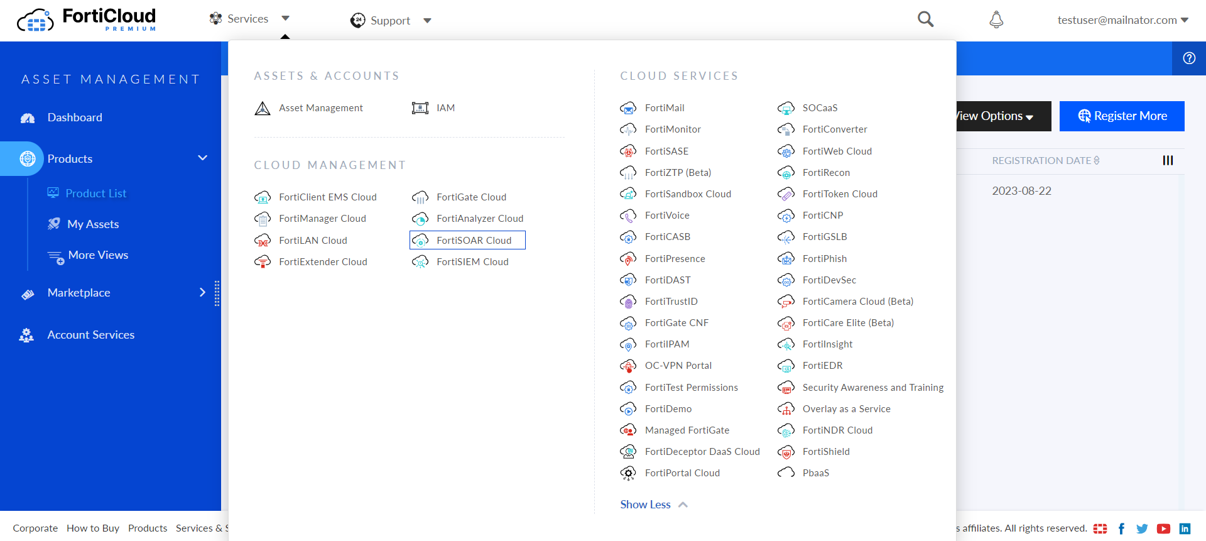Click the FortiClient EMS Cloud icon
The width and height of the screenshot is (1206, 541).
[263, 197]
